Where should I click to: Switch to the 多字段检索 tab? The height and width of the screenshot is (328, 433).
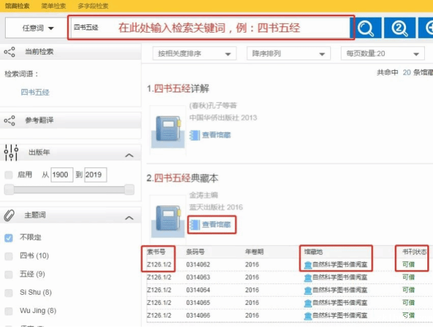(93, 6)
